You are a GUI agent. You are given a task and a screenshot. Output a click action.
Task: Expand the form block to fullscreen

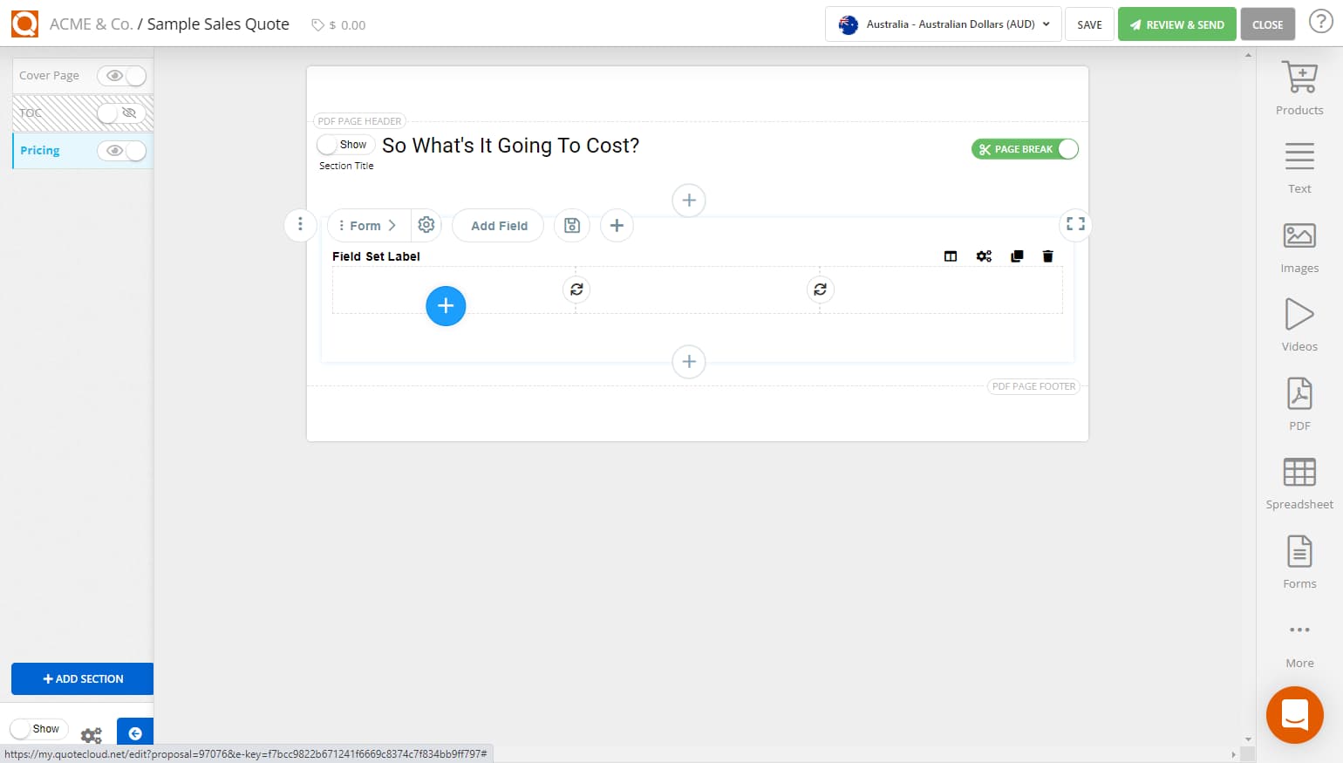(x=1074, y=224)
